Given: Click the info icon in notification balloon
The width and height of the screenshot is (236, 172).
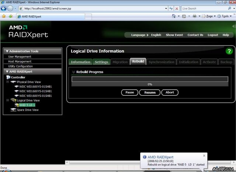Looking at the screenshot, I should (x=145, y=157).
